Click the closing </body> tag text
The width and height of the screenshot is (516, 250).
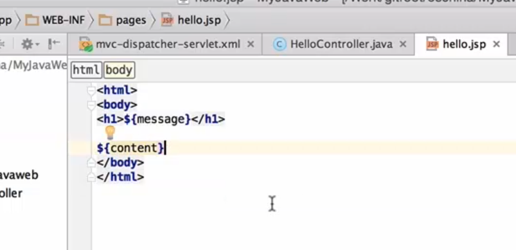pos(120,163)
